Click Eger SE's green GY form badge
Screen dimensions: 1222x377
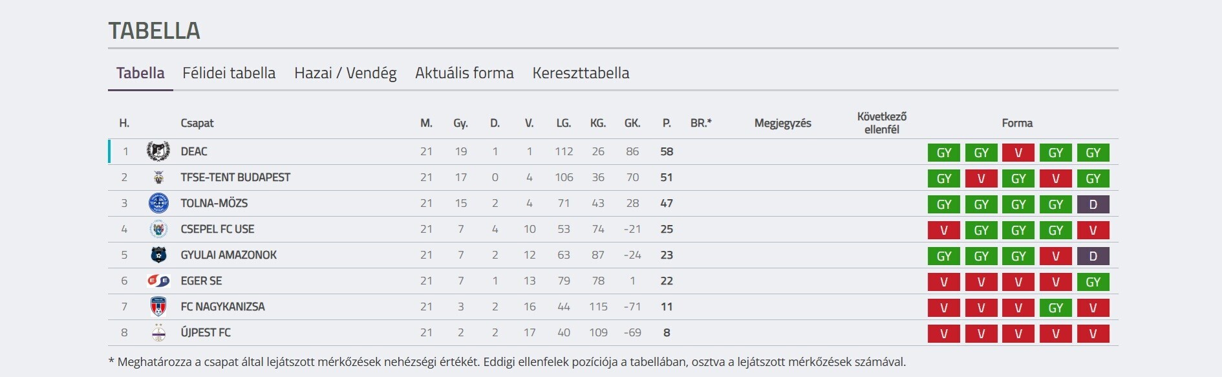point(1093,282)
